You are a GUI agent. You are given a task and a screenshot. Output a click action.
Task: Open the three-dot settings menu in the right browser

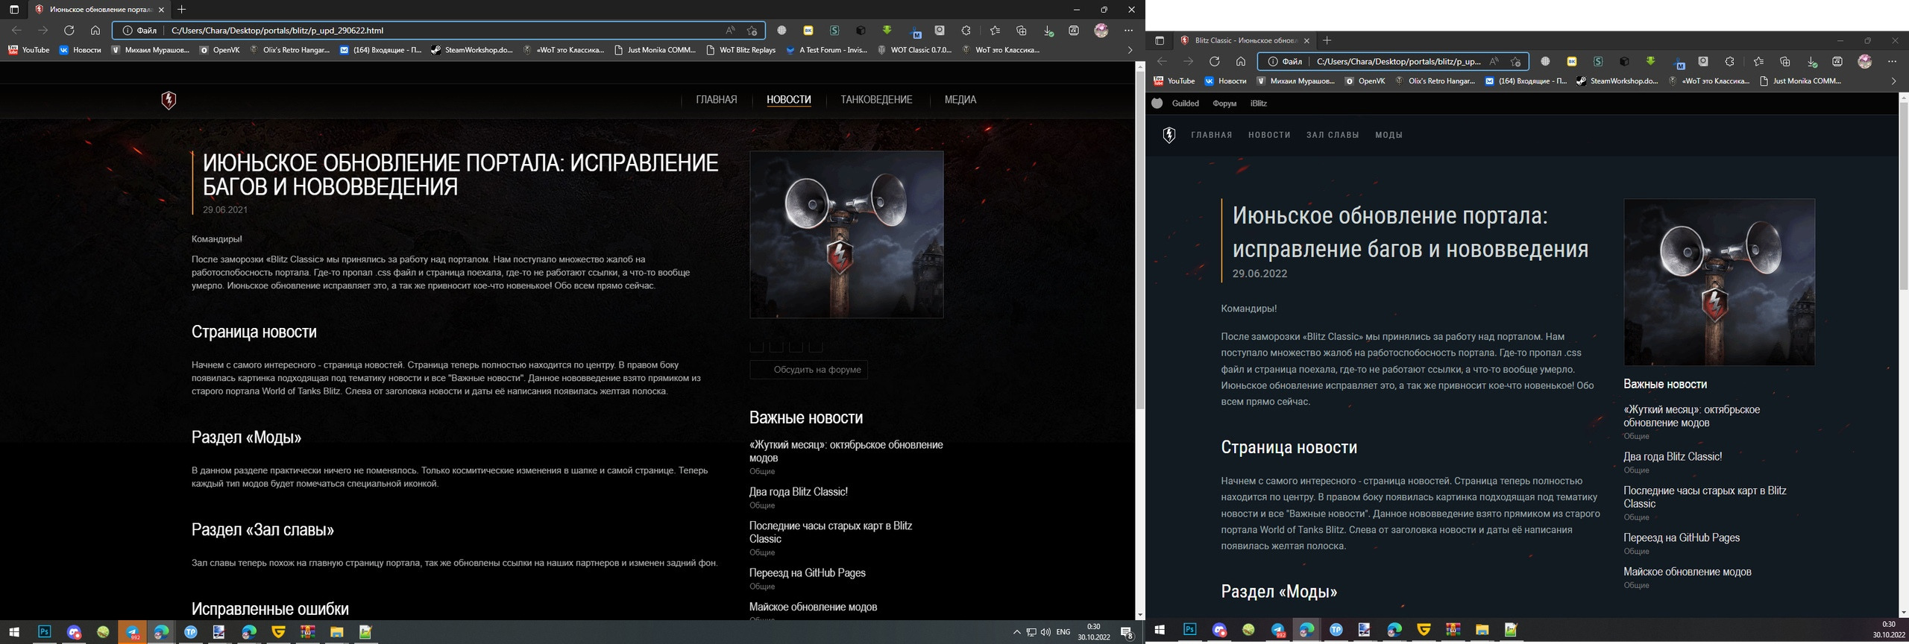point(1892,61)
